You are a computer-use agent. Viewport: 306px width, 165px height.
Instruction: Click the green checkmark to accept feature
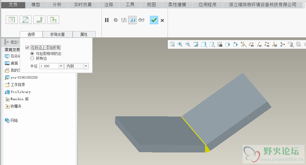click(154, 20)
